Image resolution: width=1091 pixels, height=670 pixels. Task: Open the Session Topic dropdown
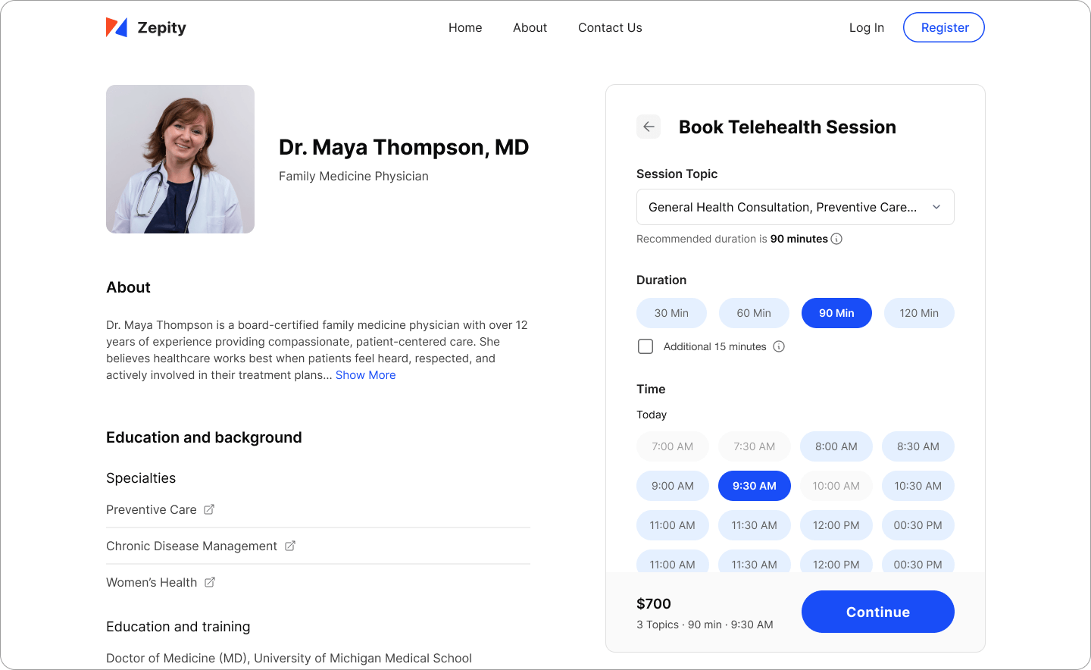[x=795, y=206]
